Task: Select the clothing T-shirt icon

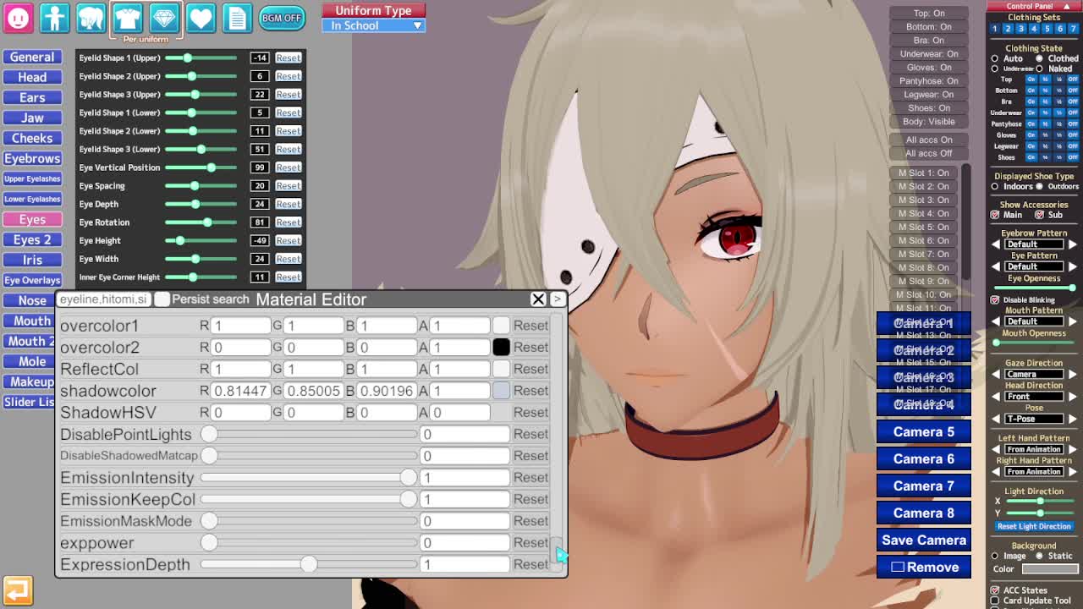Action: 128,17
